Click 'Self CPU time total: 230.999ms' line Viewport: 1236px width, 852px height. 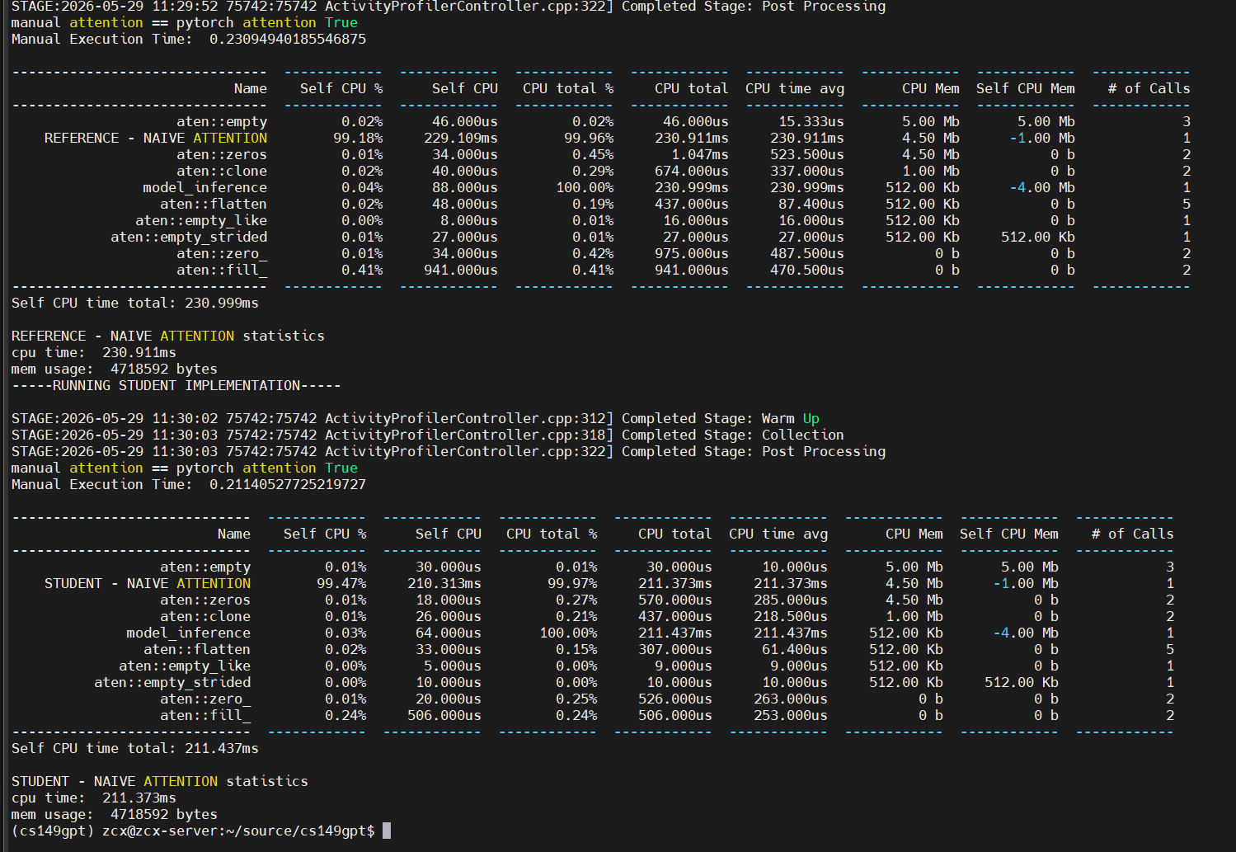point(135,303)
